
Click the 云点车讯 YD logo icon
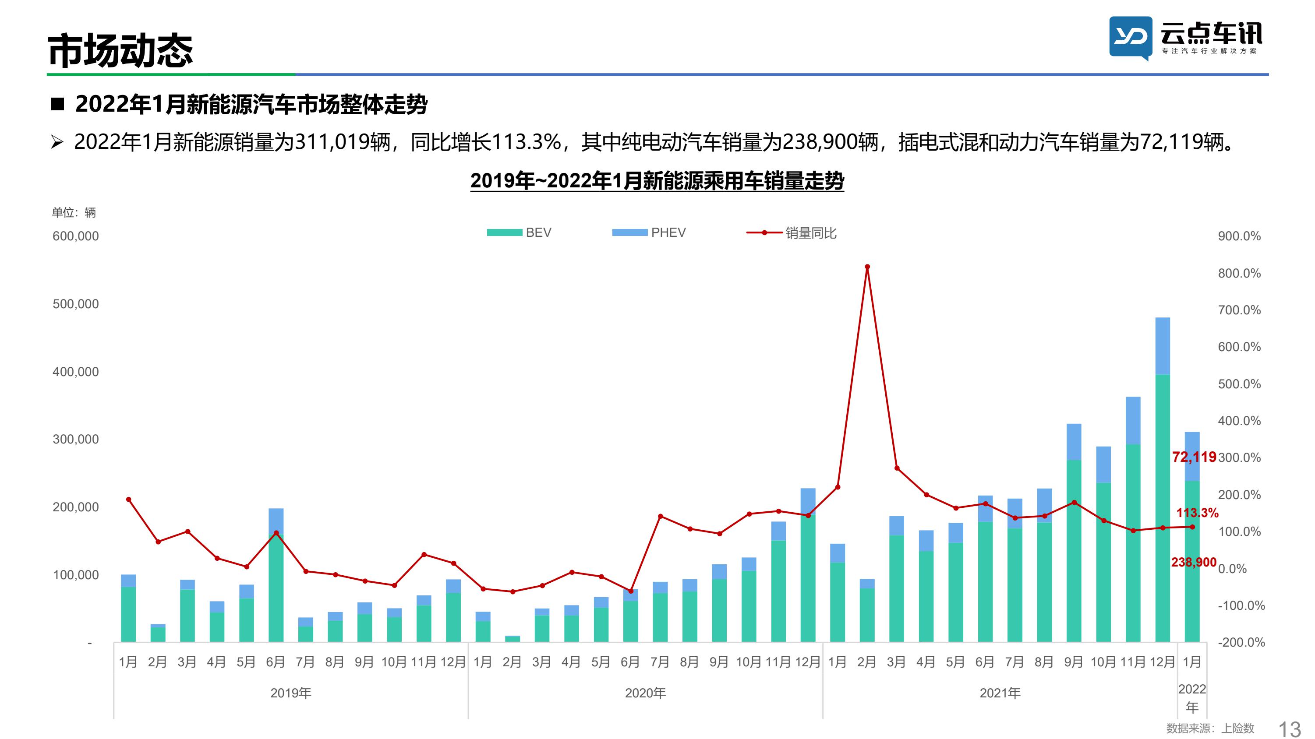(1130, 38)
